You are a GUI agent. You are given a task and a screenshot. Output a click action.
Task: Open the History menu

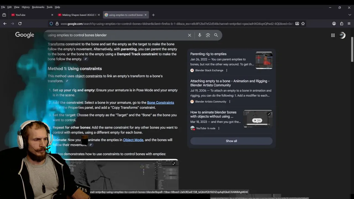tap(26, 7)
